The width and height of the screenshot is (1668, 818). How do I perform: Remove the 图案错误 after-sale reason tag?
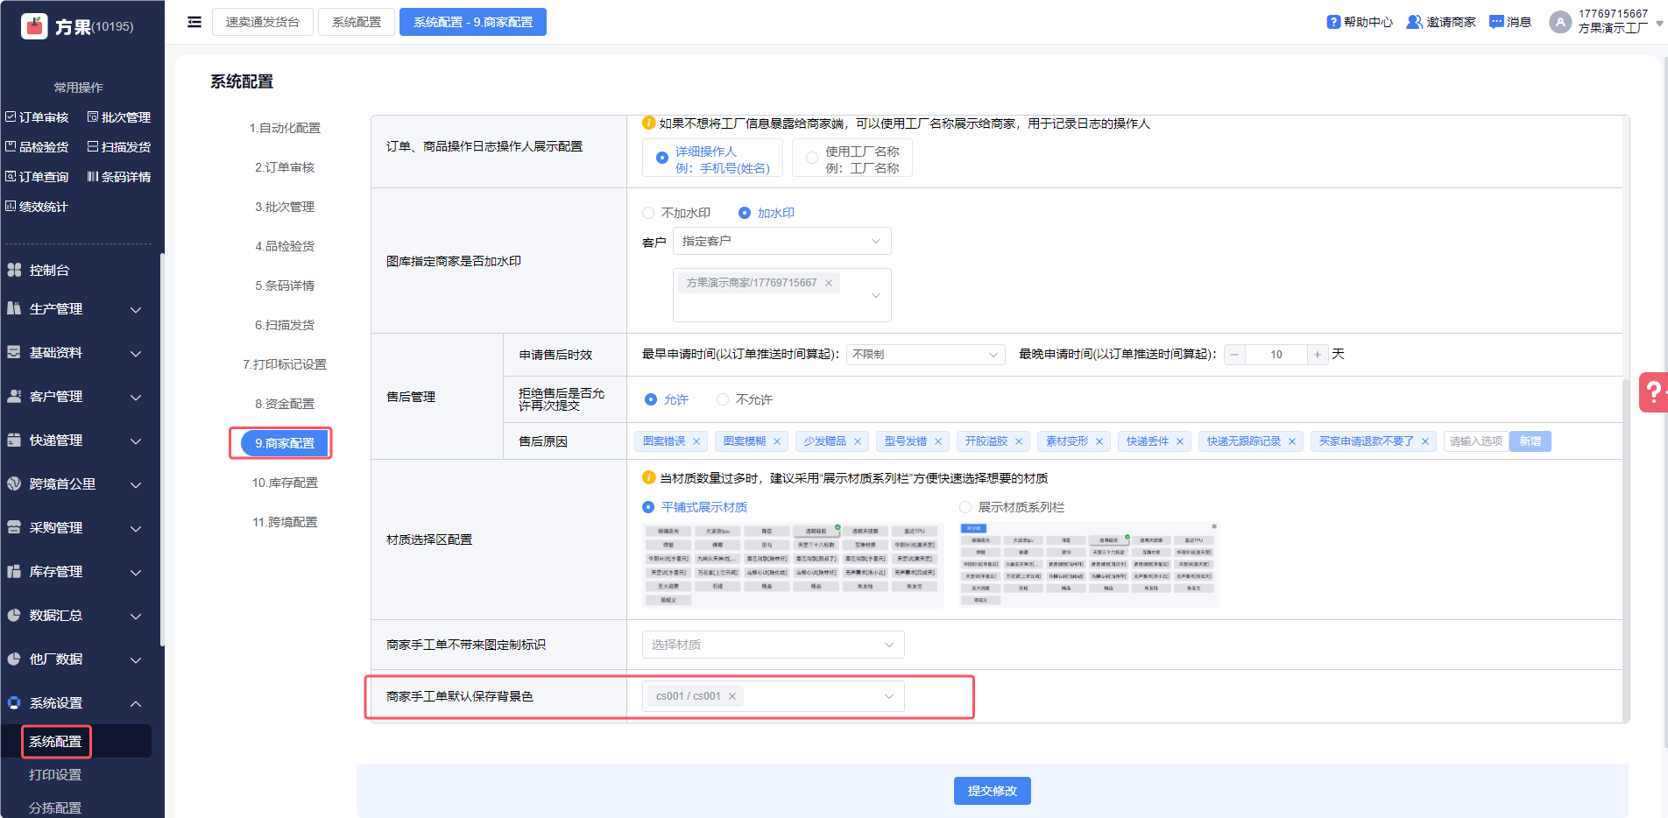[696, 441]
